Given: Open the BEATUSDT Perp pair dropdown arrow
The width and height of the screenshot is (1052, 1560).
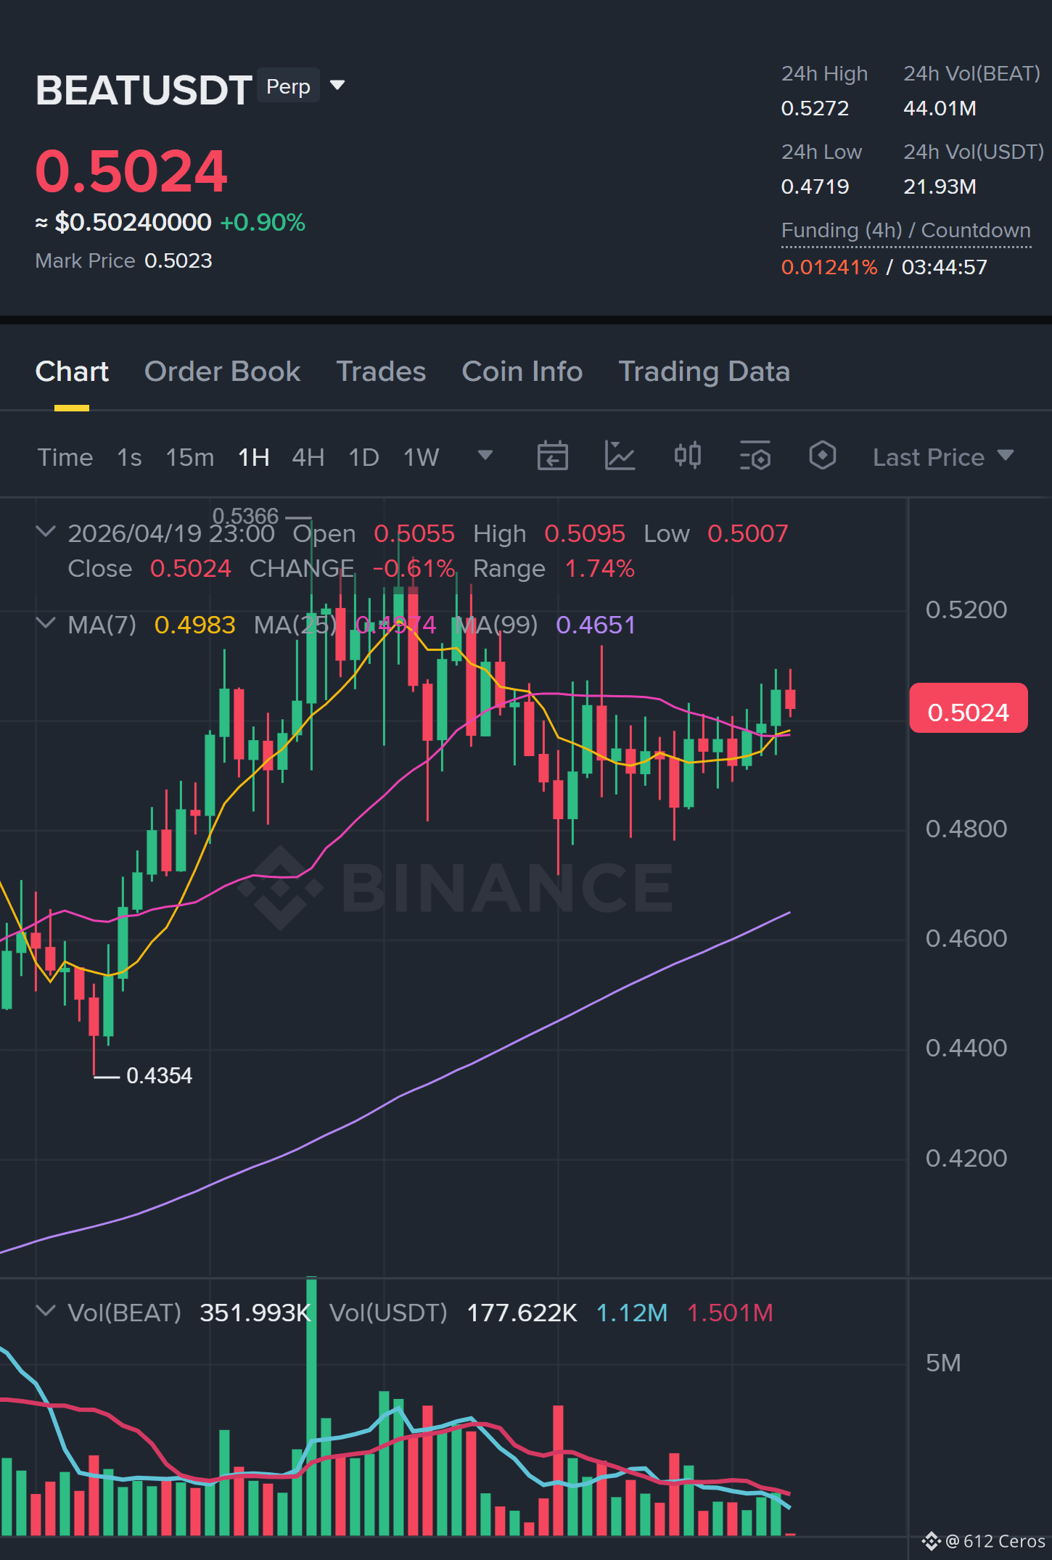Looking at the screenshot, I should tap(337, 86).
